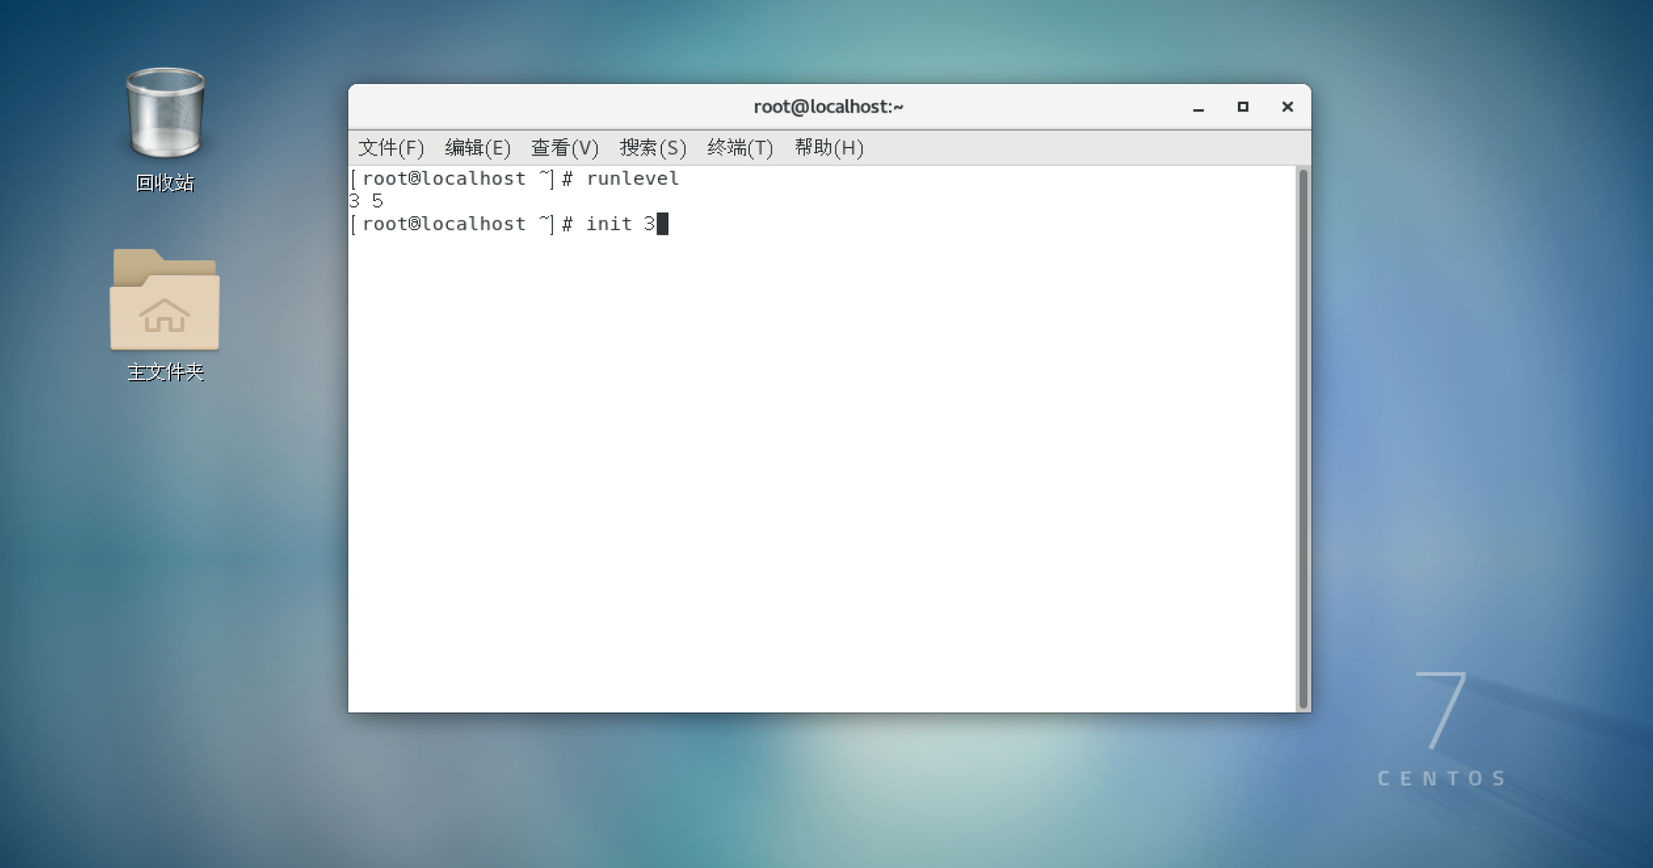Screen dimensions: 1653x868
Task: Click the terminal title bar label root@localhost:~
Action: point(828,106)
